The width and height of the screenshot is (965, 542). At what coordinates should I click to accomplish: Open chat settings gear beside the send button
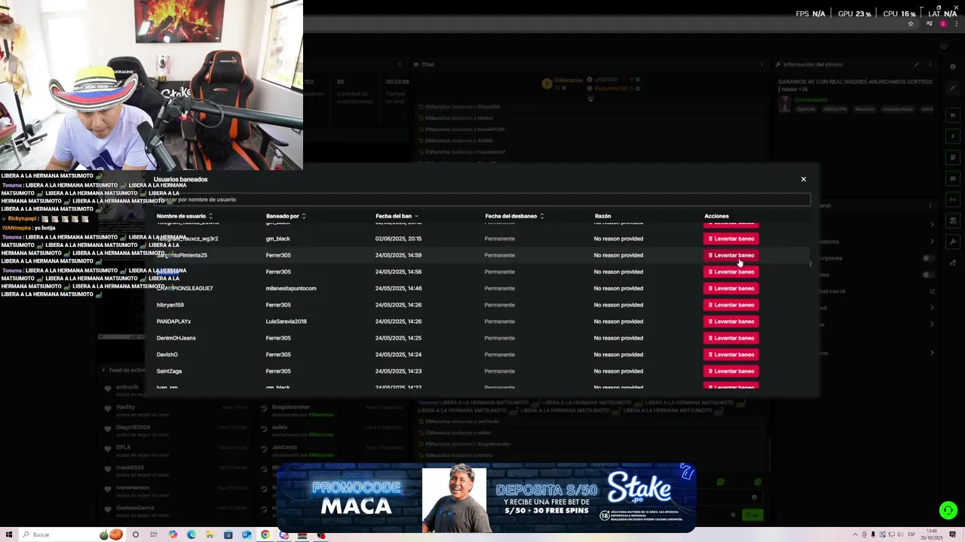click(x=733, y=515)
